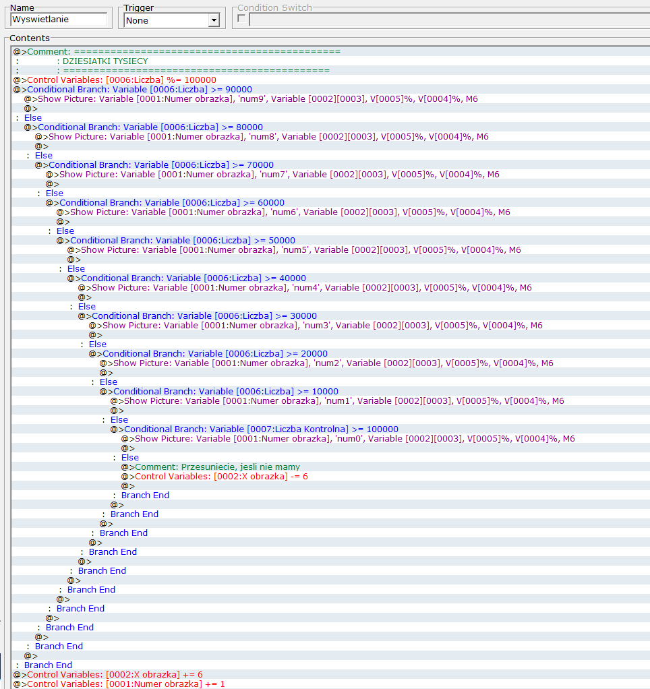Select the Show Picture 'num5' line
This screenshot has height=689, width=650.
294,250
